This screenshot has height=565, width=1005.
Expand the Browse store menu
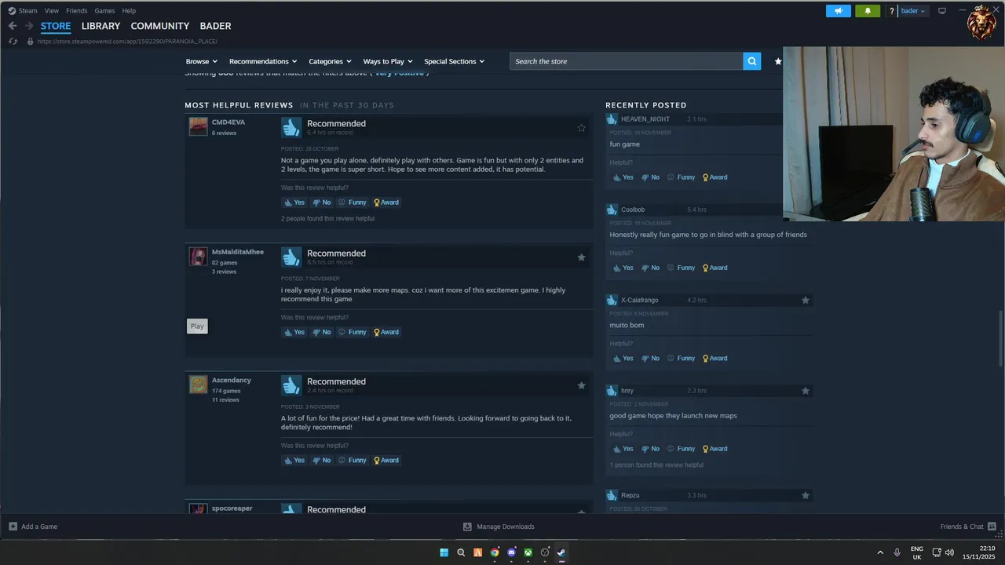[x=201, y=61]
